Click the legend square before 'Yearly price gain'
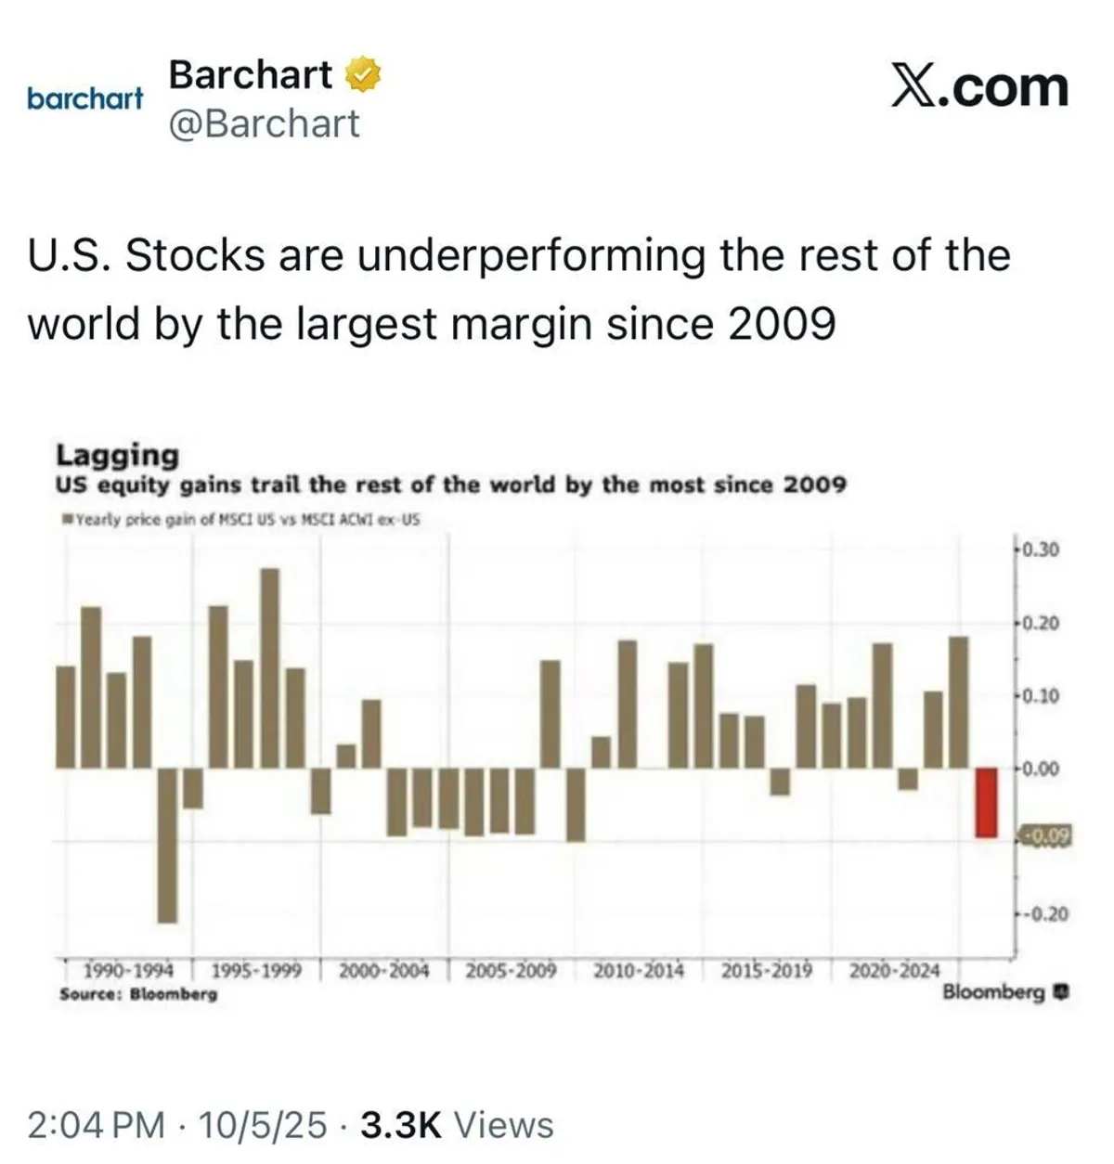 (66, 519)
